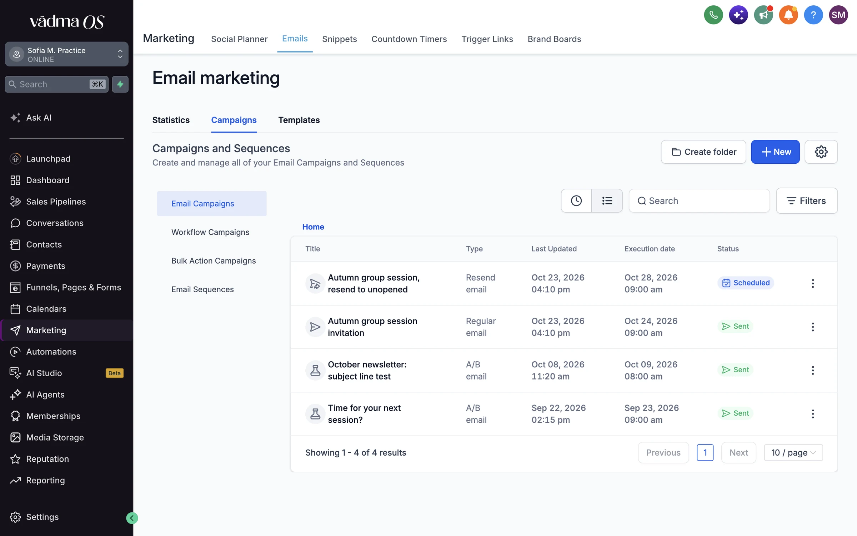
Task: Click the Next pagination button
Action: pos(738,452)
